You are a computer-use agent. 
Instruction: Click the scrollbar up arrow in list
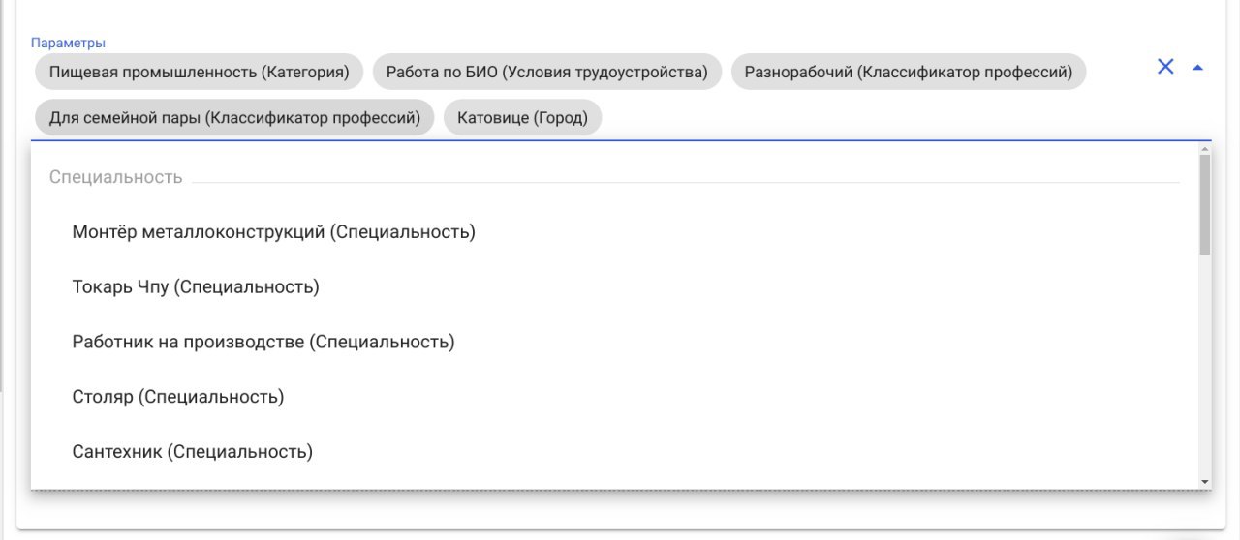pyautogui.click(x=1204, y=149)
